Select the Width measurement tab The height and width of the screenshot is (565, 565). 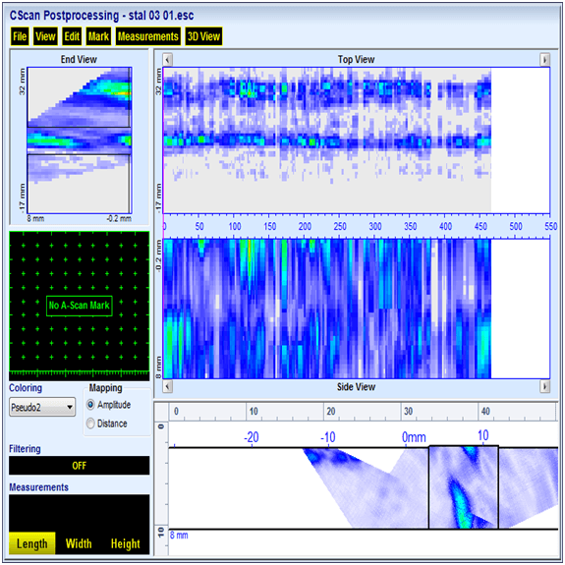[79, 543]
